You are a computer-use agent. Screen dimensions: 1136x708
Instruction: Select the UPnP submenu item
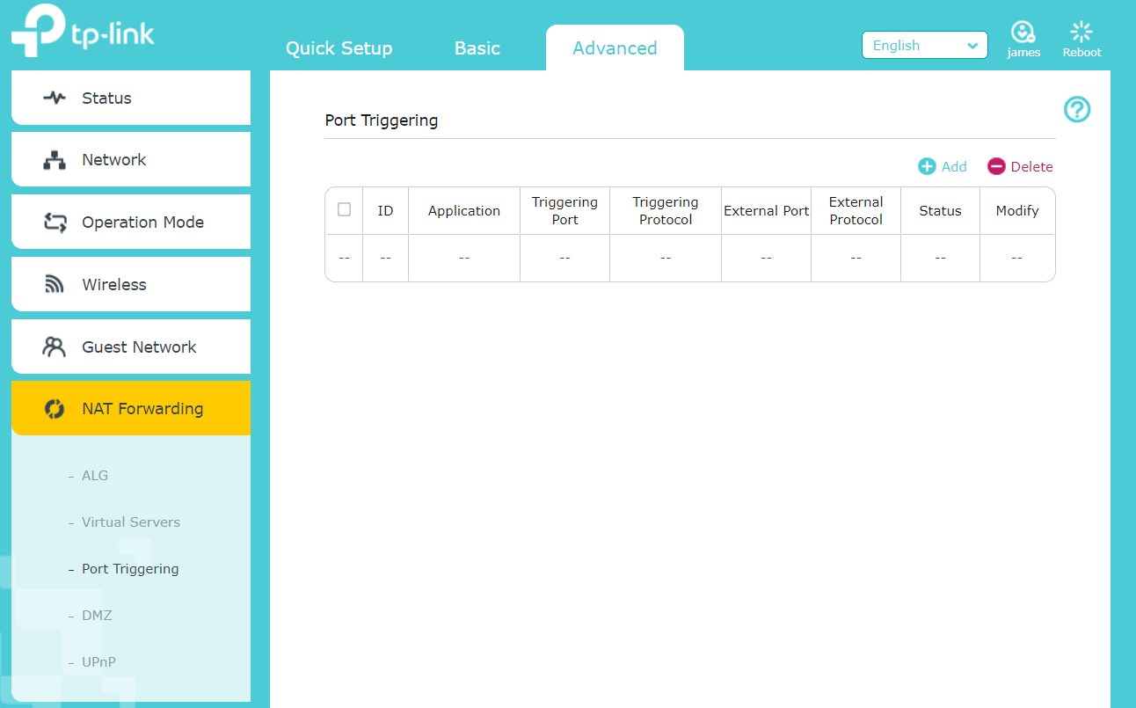click(98, 662)
